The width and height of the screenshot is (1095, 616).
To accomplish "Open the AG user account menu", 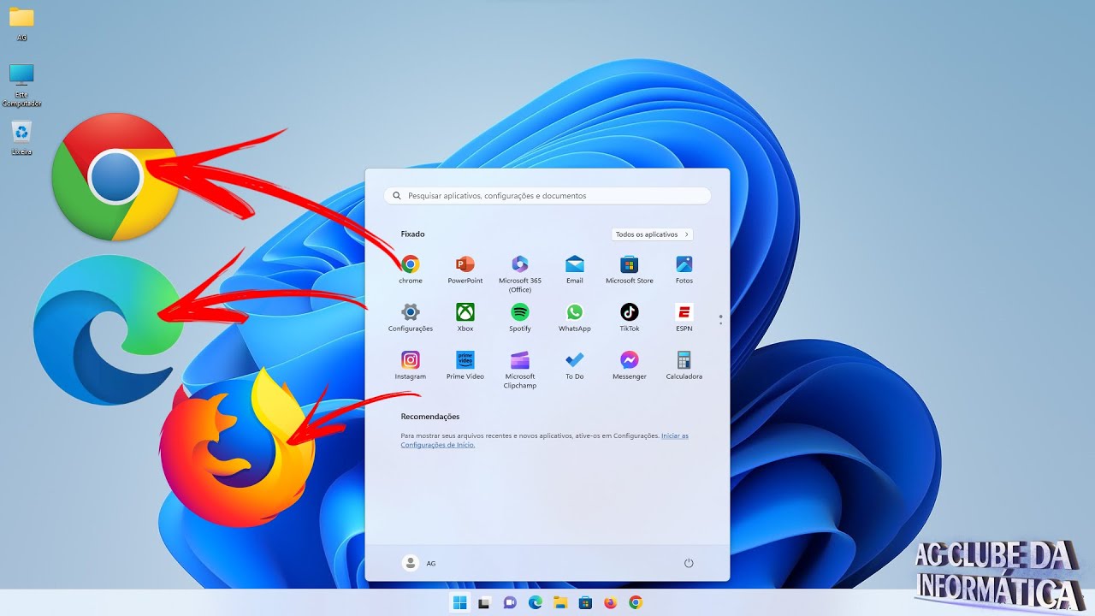I will pos(419,563).
